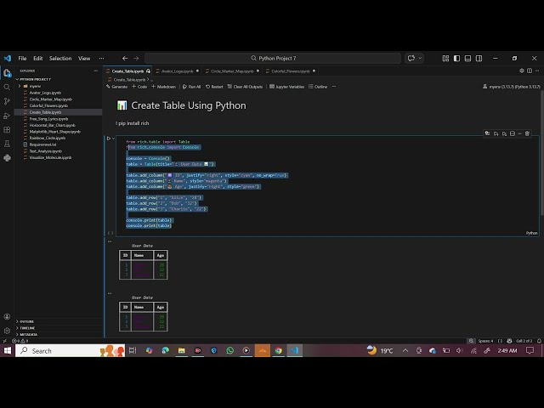The width and height of the screenshot is (544, 408).
Task: Open the Copilot chat icon
Action: 411,59
